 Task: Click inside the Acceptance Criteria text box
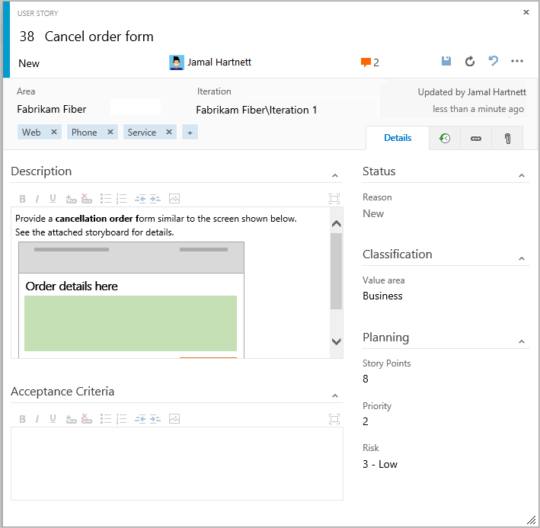177,463
